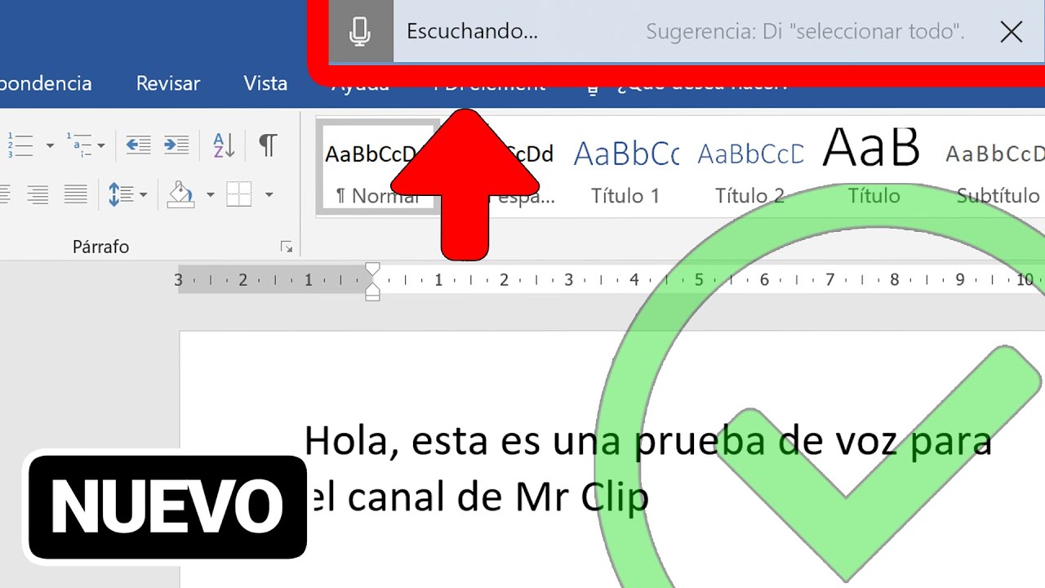Apply shading with the paint bucket
The height and width of the screenshot is (588, 1045).
181,194
